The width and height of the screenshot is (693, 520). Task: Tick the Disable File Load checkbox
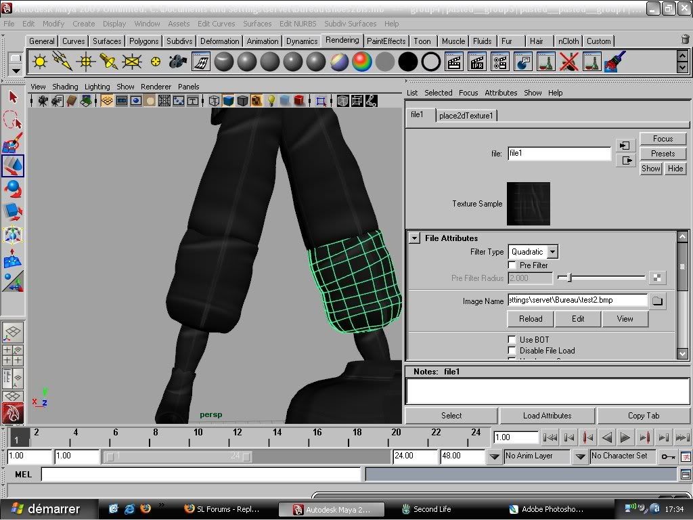[512, 351]
